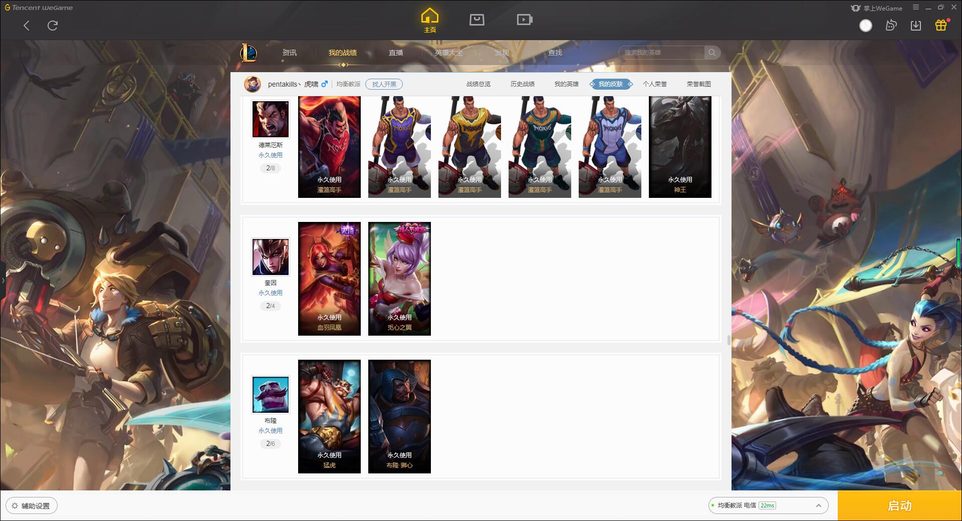This screenshot has height=521, width=962.
Task: Click the 找人开黑 button
Action: tap(384, 84)
